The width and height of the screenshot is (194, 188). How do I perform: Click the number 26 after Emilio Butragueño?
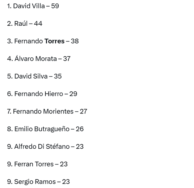pos(80,129)
